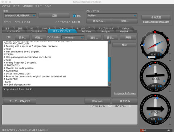Switch to the Debug tab
The image size is (174, 132).
click(126, 28)
